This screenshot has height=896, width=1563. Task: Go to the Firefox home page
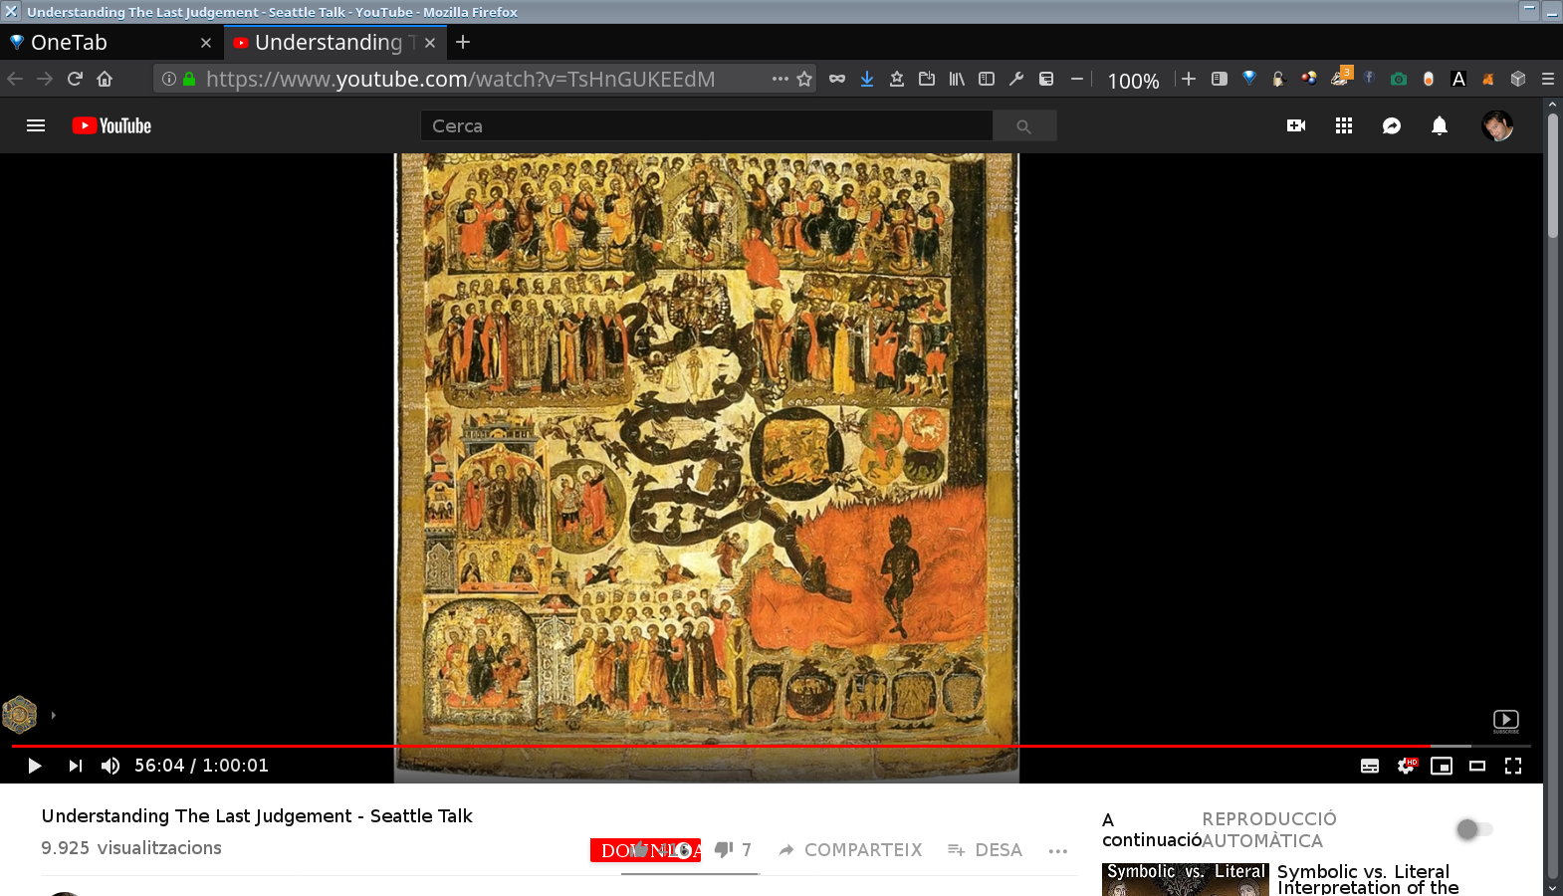105,79
